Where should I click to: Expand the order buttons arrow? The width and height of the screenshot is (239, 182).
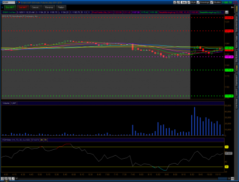2,7
